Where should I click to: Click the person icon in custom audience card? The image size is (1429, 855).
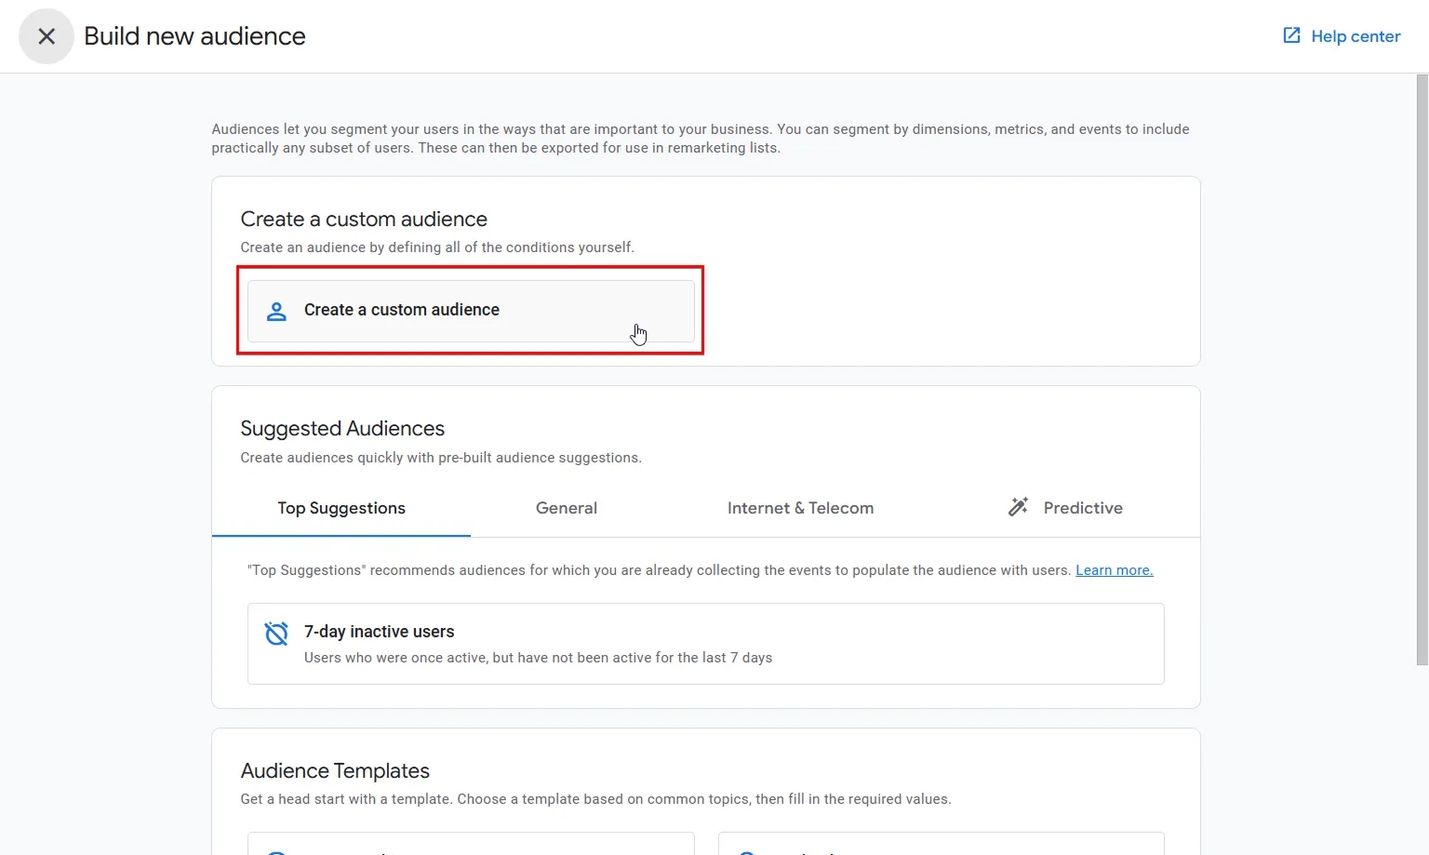276,311
